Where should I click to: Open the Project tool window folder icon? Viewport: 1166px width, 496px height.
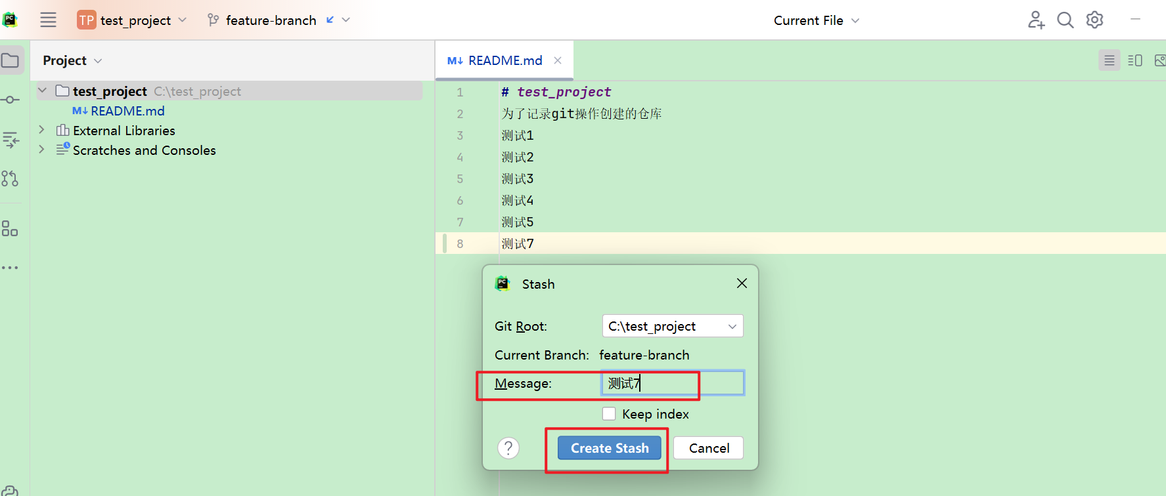[x=11, y=60]
